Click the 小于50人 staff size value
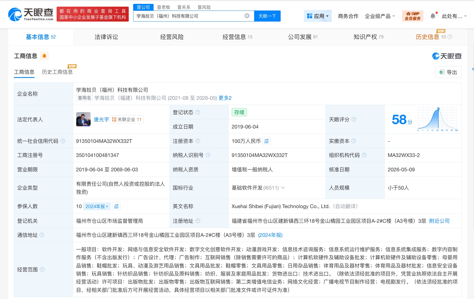The width and height of the screenshot is (474, 299). tap(398, 188)
